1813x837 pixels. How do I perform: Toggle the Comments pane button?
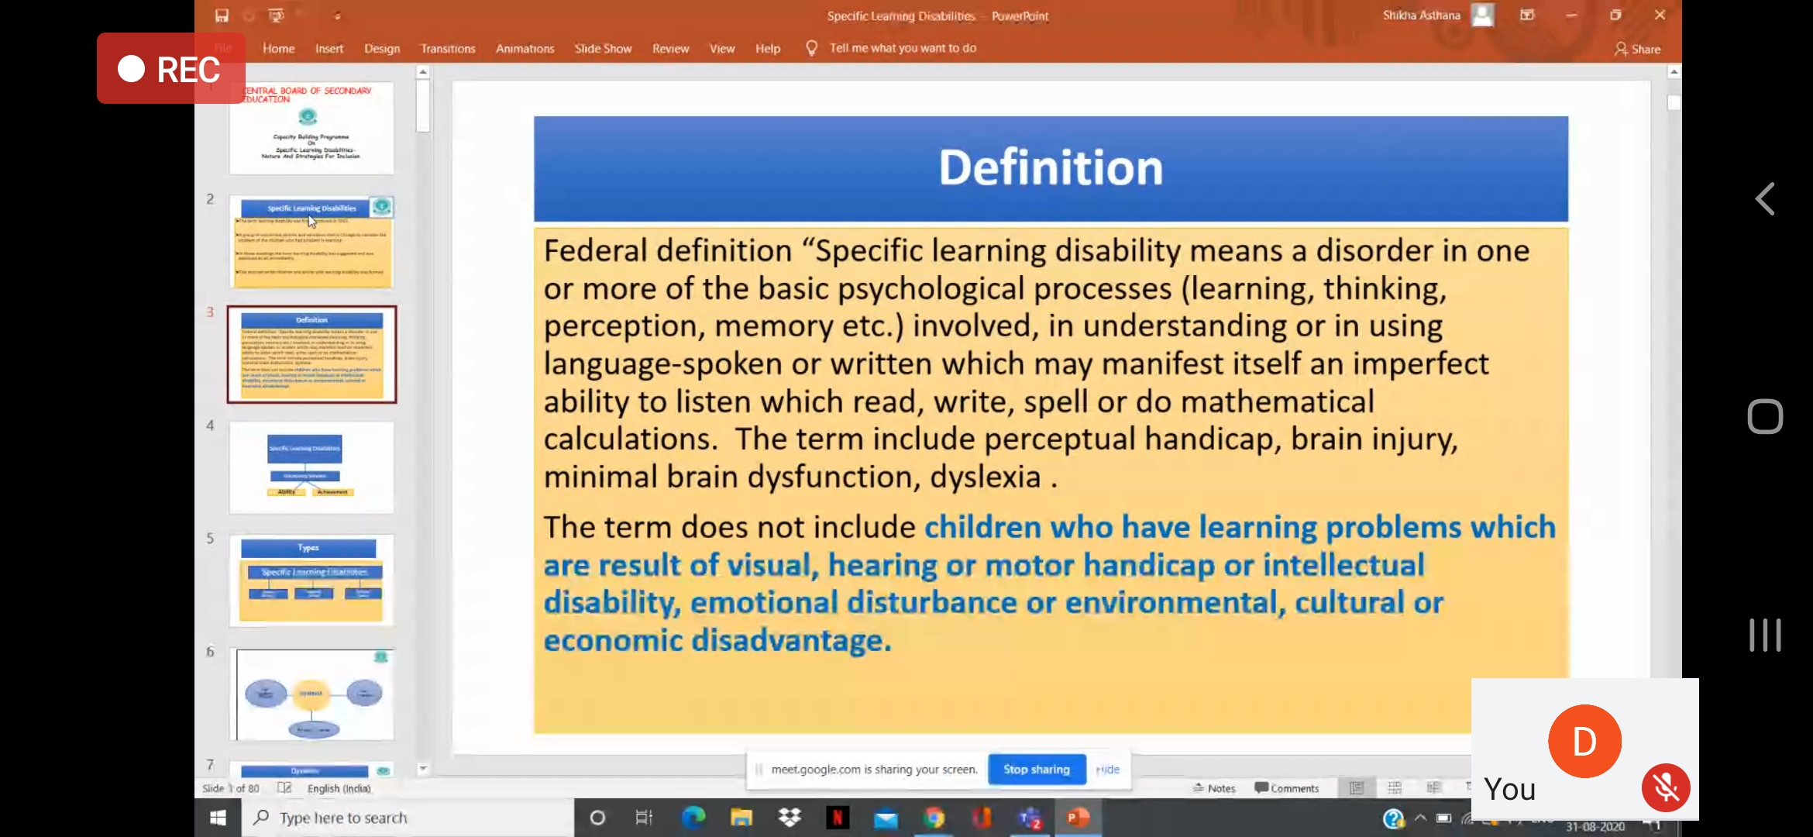point(1287,788)
